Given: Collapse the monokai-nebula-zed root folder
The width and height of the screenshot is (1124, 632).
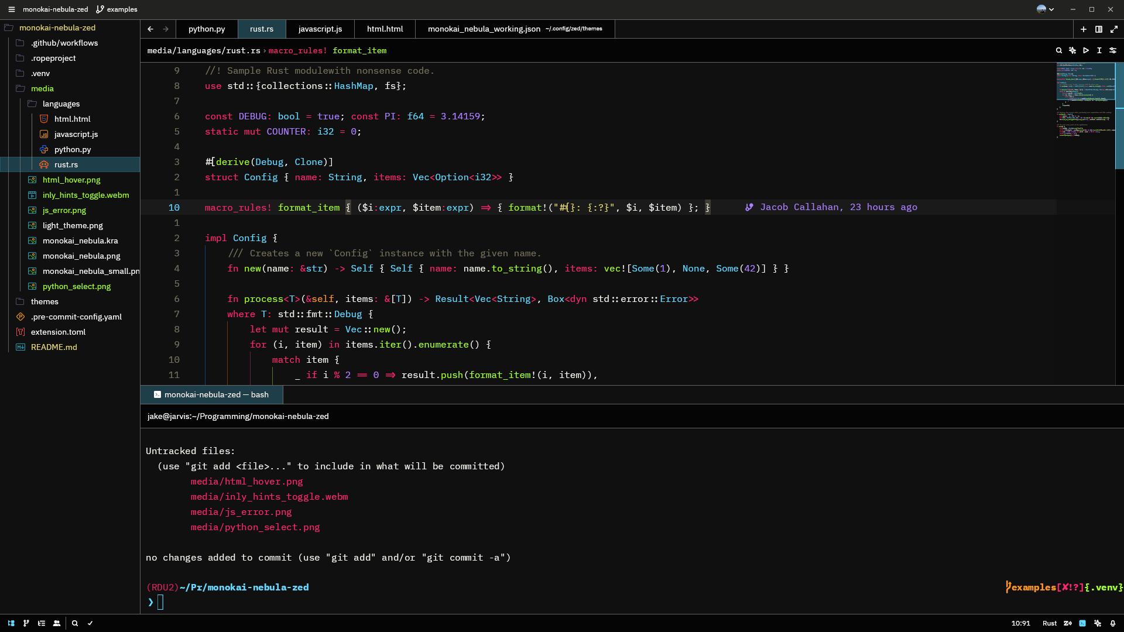Looking at the screenshot, I should point(70,28).
